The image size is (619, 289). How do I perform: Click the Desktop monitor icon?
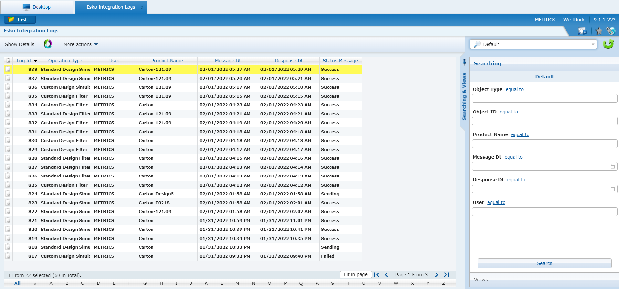[26, 7]
